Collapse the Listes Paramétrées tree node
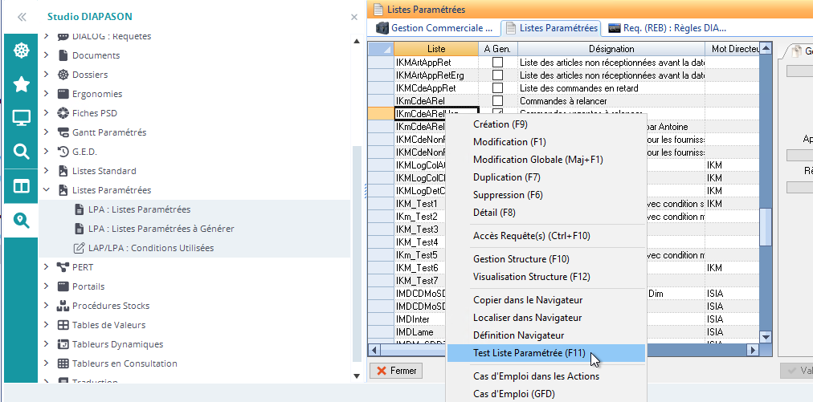The width and height of the screenshot is (813, 402). 46,190
